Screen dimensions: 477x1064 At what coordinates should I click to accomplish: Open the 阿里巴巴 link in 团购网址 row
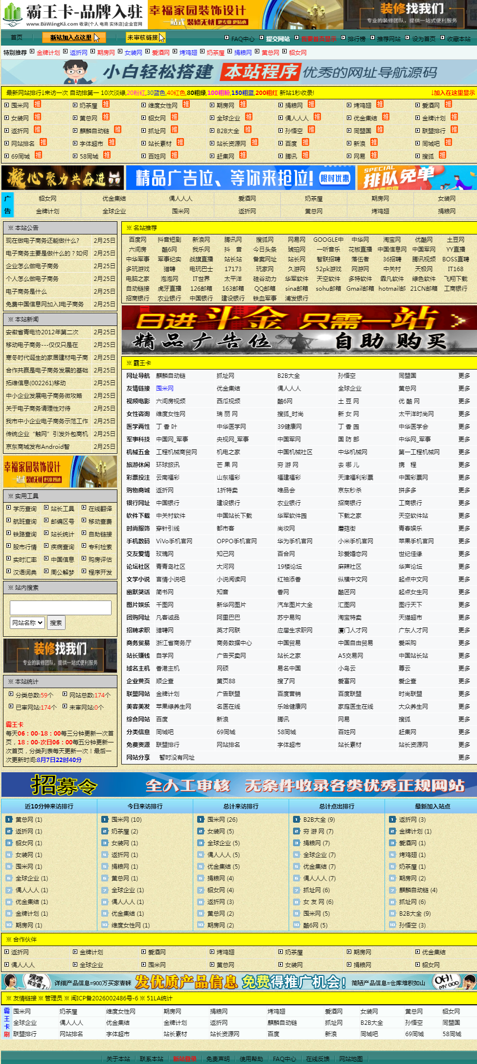tap(228, 618)
